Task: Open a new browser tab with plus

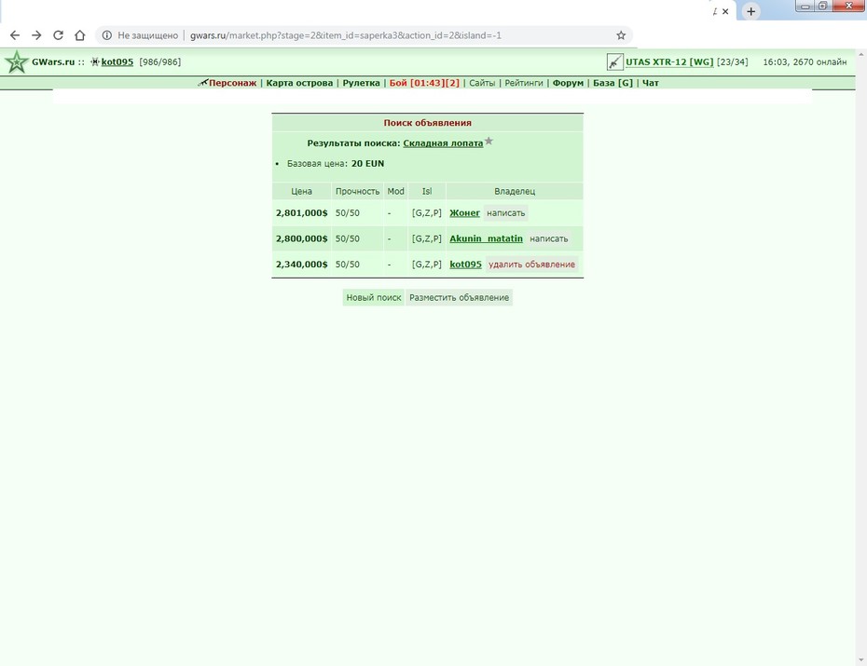Action: pos(750,11)
